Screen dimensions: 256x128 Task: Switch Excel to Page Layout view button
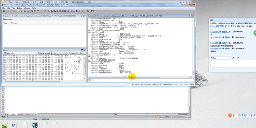coord(160,117)
